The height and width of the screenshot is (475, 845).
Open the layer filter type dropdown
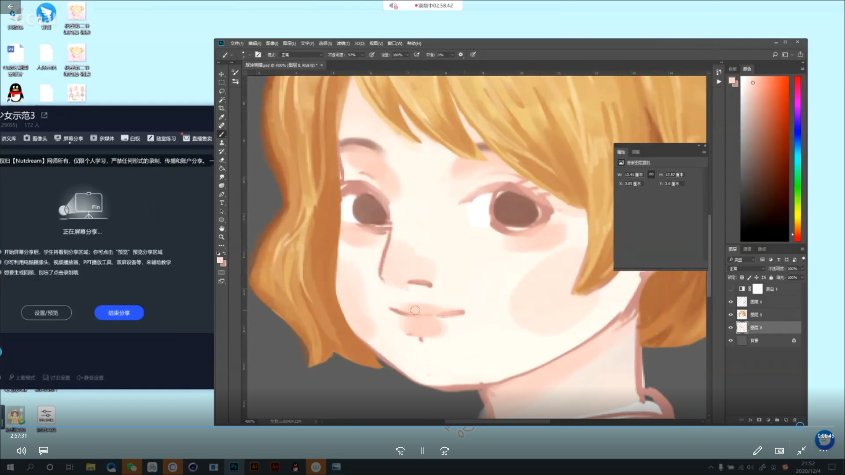(x=742, y=259)
